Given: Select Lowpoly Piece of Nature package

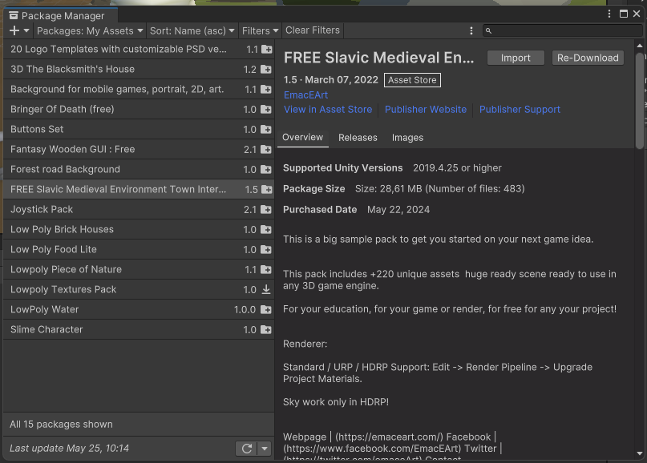Looking at the screenshot, I should (139, 270).
